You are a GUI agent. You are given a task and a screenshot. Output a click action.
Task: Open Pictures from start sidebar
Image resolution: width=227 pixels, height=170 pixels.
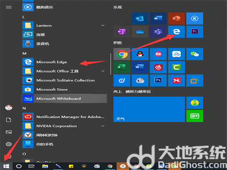(9, 132)
